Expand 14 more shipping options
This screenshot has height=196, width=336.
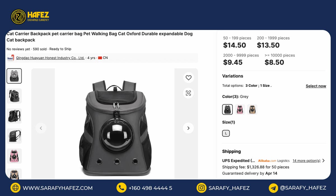(307, 161)
